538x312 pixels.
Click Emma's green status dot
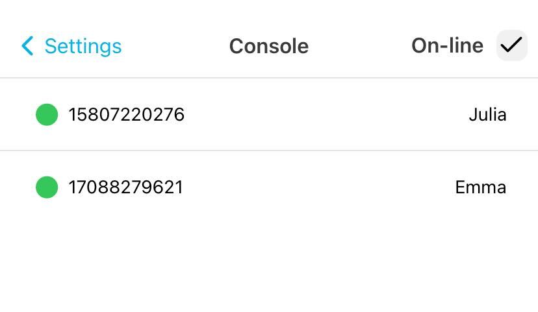(47, 187)
